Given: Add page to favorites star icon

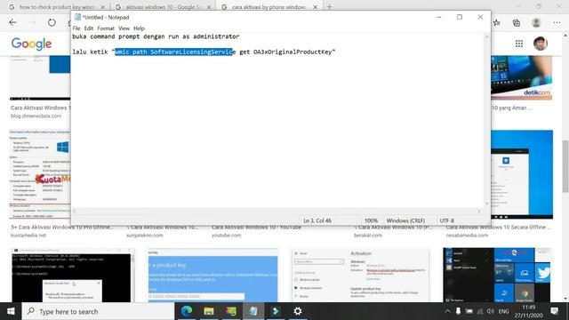Looking at the screenshot, I should click(x=497, y=22).
